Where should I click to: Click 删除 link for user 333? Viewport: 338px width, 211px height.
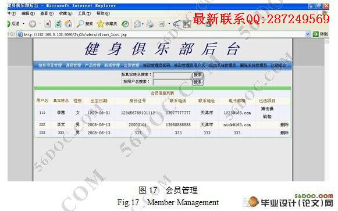pyautogui.click(x=284, y=133)
